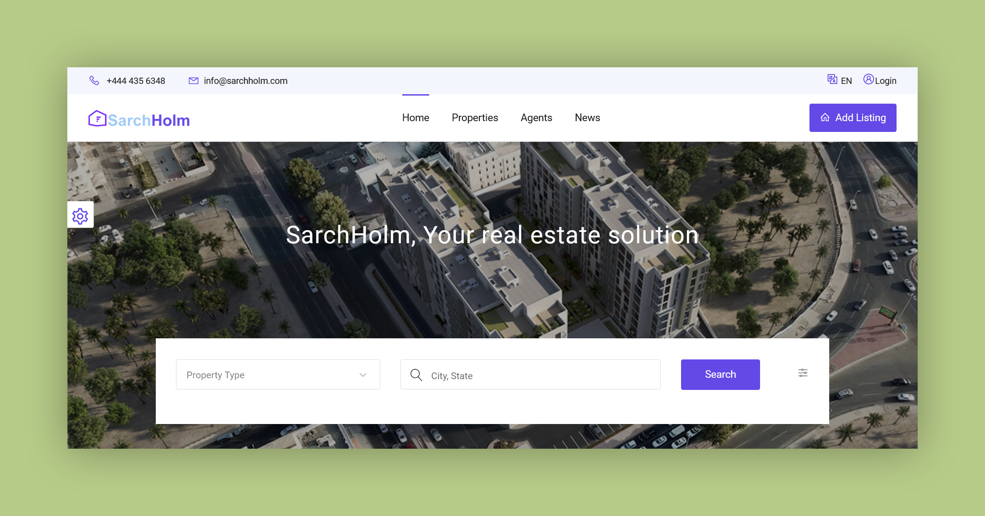985x516 pixels.
Task: Click the language/translation icon
Action: click(x=832, y=80)
